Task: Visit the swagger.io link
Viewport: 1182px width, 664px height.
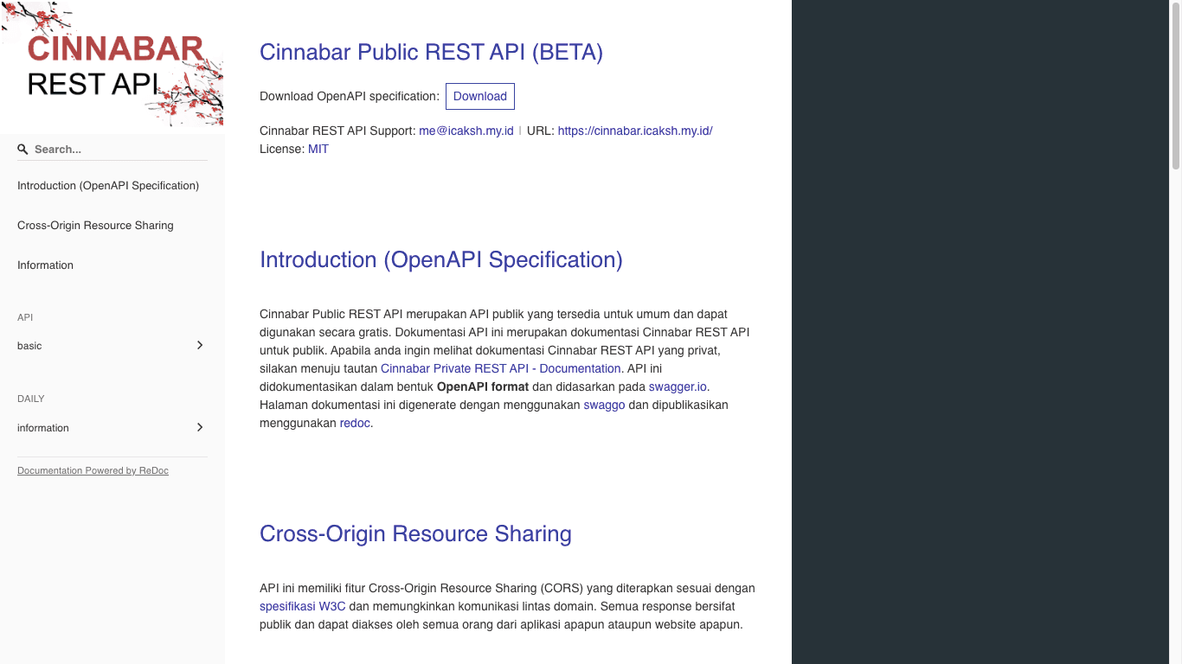Action: [678, 386]
